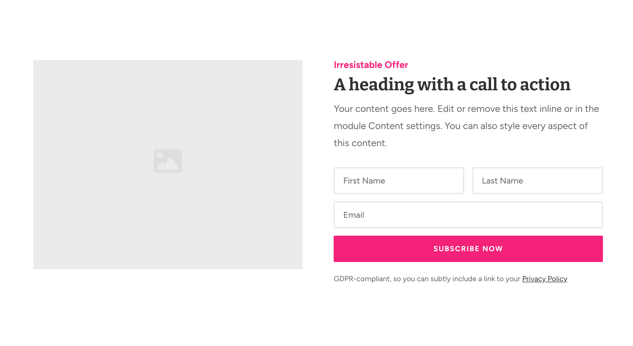Click "include a link to your" footer text

(486, 279)
